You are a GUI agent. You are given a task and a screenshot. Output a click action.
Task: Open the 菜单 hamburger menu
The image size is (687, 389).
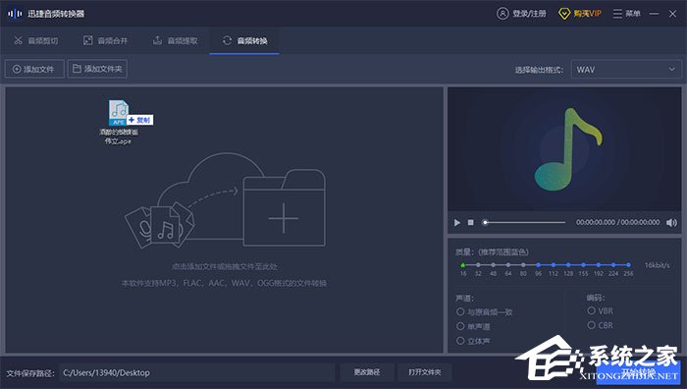coord(626,14)
